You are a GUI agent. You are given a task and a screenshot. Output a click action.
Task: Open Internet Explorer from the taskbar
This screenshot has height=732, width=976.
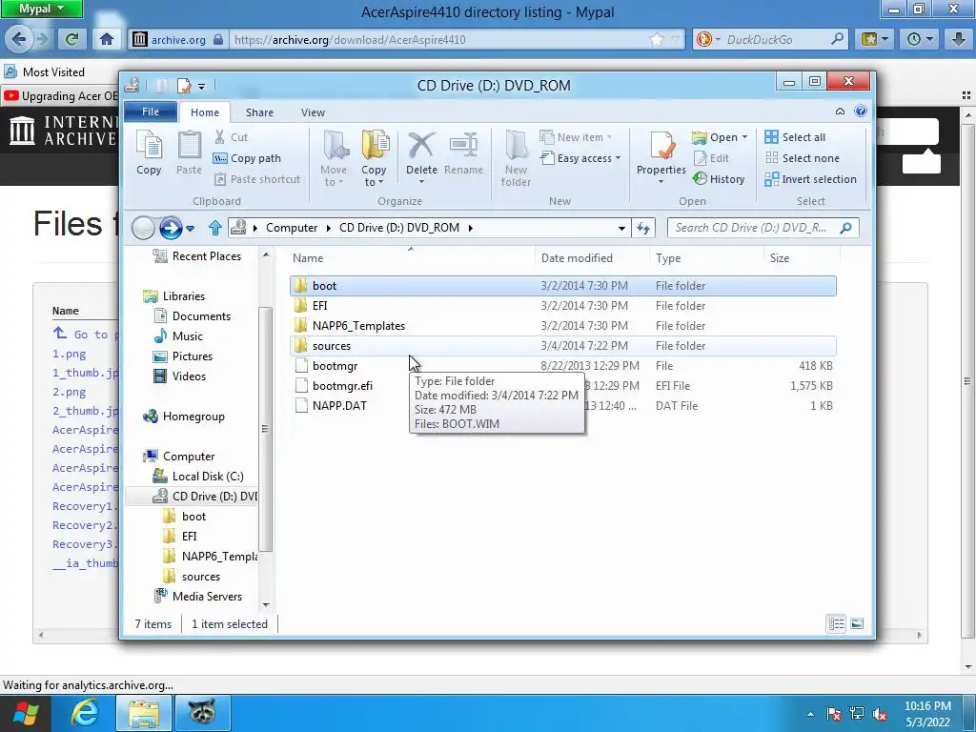[x=84, y=713]
